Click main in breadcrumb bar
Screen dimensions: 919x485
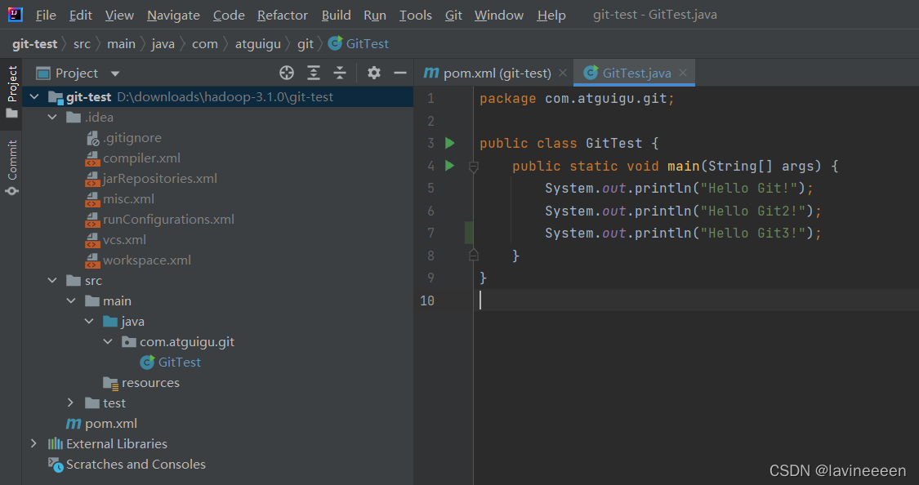click(x=122, y=44)
